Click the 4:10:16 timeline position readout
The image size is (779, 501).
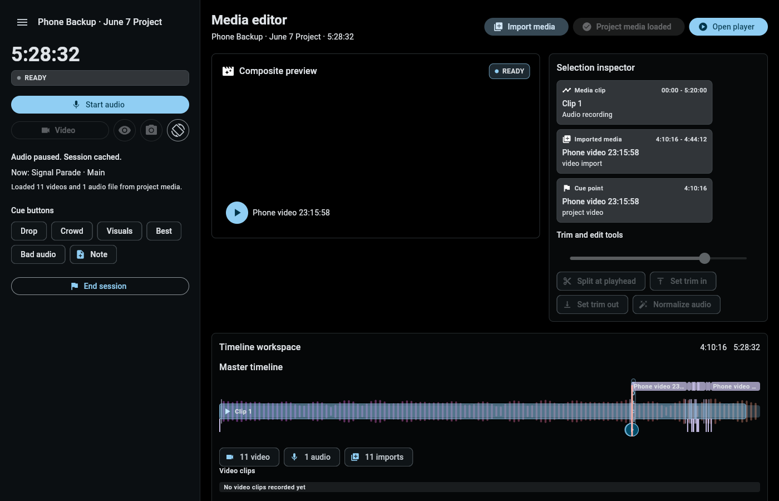click(x=713, y=347)
